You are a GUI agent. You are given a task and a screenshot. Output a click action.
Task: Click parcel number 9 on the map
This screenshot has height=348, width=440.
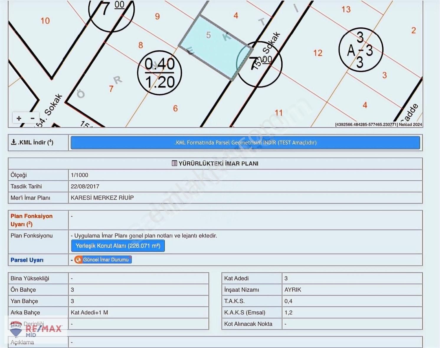click(x=158, y=16)
